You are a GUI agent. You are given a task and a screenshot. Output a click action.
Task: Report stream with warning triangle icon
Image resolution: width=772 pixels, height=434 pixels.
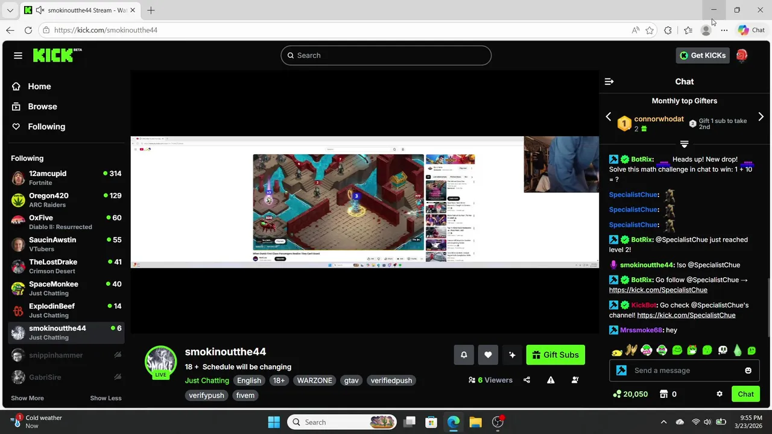coord(551,380)
